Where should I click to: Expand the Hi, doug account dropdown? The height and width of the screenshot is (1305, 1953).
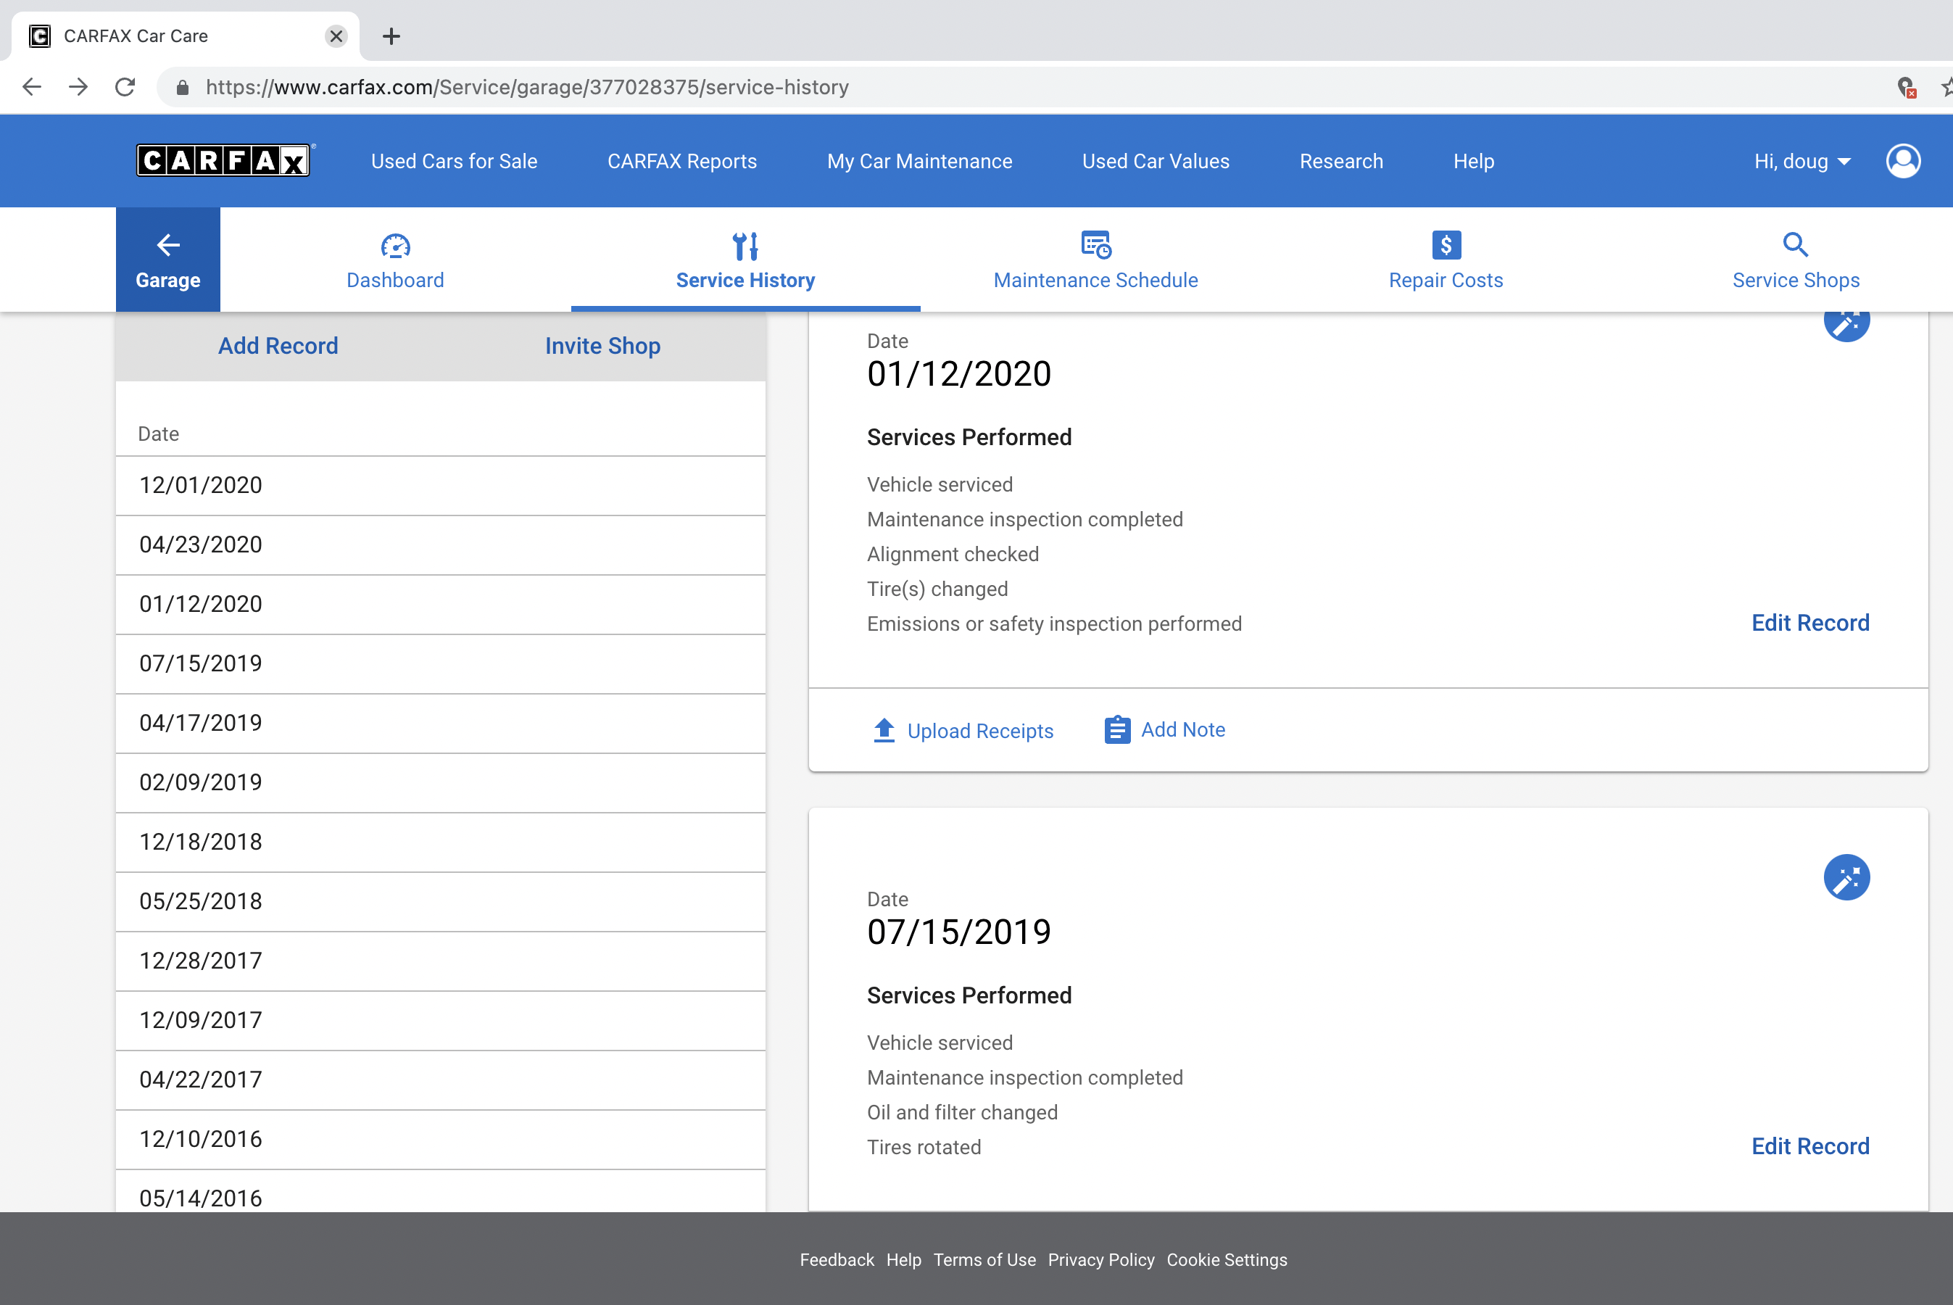point(1801,161)
